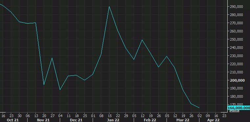Select the Jan 22 month label
The height and width of the screenshot is (122, 250).
point(113,120)
